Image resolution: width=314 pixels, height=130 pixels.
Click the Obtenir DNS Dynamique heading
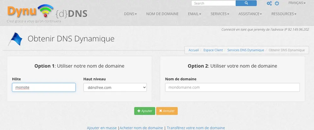pyautogui.click(x=71, y=39)
